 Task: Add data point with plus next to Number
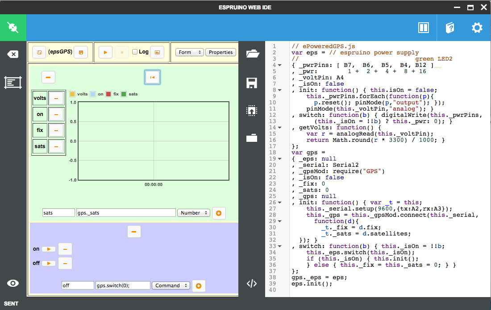tap(219, 213)
